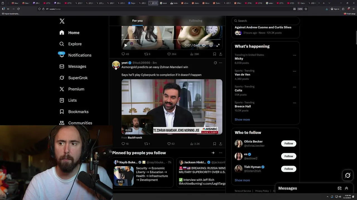Show more under Who to follow

[x=242, y=180]
